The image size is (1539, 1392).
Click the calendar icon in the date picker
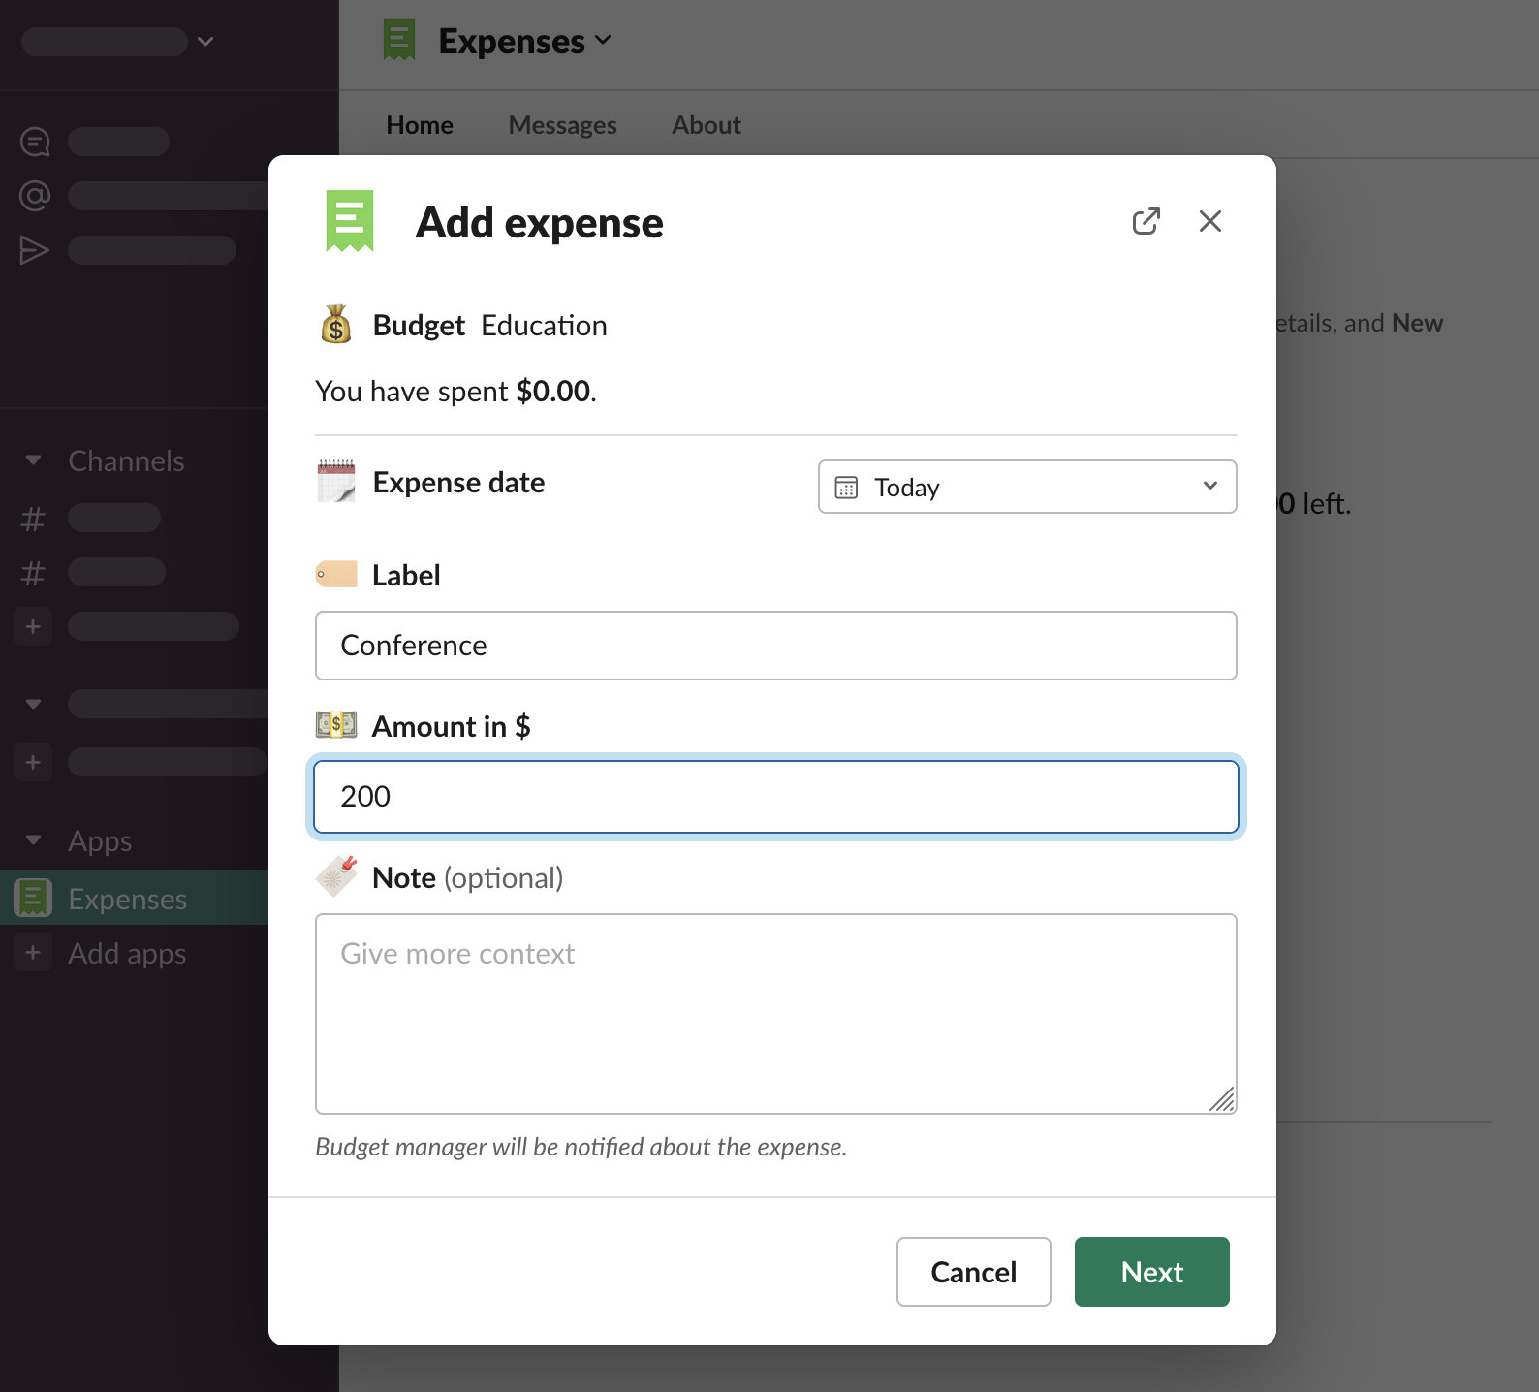tap(846, 487)
